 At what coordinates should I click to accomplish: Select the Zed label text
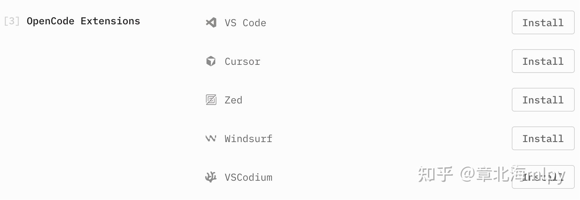point(233,100)
